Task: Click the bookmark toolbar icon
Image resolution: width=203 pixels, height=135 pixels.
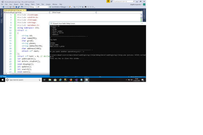Action: click(86, 7)
